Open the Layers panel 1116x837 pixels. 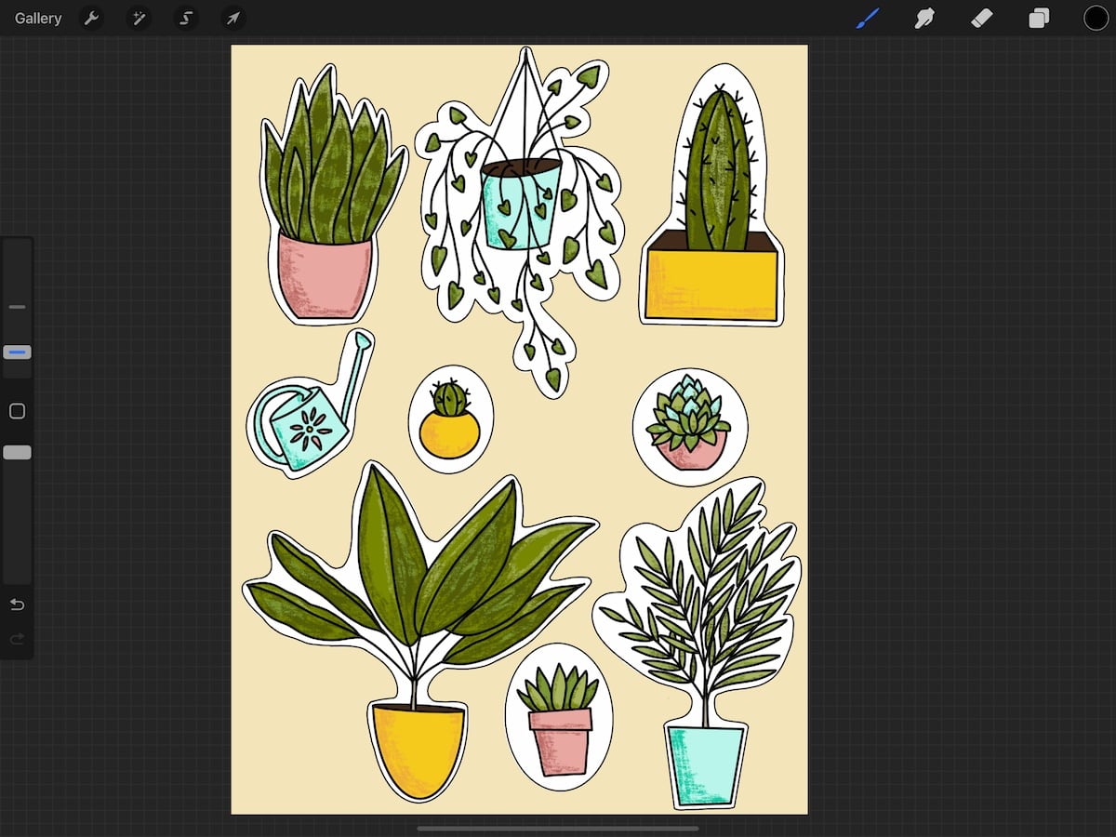(x=1039, y=18)
